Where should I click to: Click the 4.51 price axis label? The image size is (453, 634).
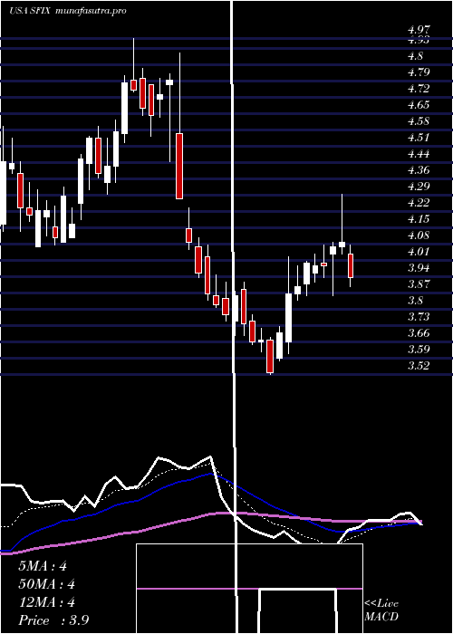419,138
